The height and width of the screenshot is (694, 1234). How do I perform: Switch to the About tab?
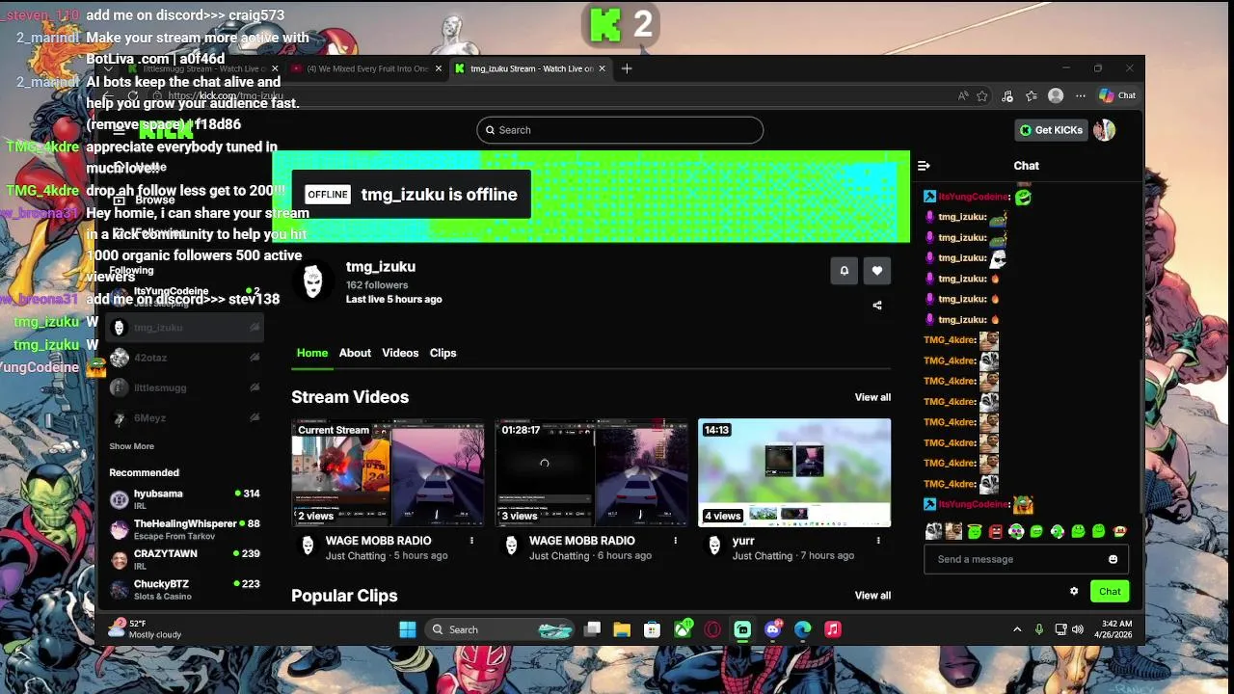point(355,353)
